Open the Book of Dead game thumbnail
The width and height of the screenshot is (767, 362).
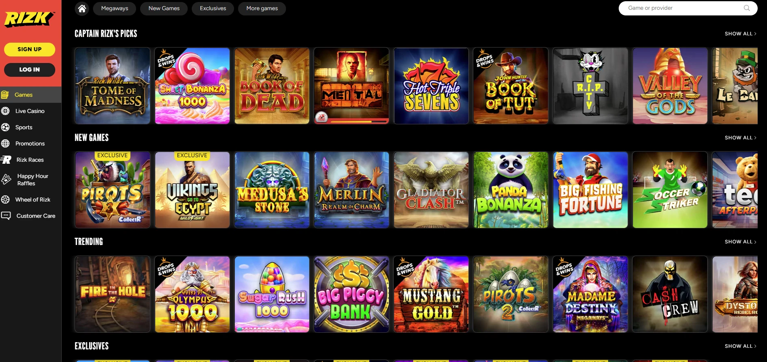click(272, 86)
